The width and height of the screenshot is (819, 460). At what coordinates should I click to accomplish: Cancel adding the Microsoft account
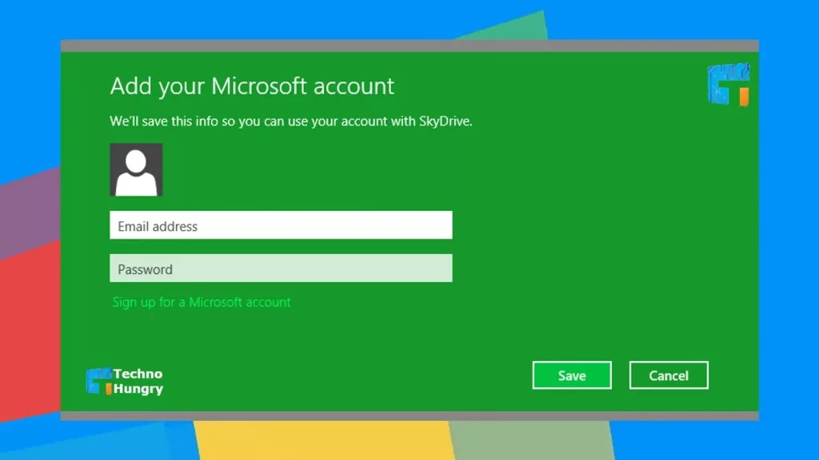[x=669, y=375]
